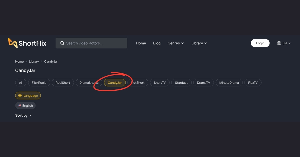Navigate to Home via the breadcrumb
This screenshot has width=300, height=157.
pos(19,61)
